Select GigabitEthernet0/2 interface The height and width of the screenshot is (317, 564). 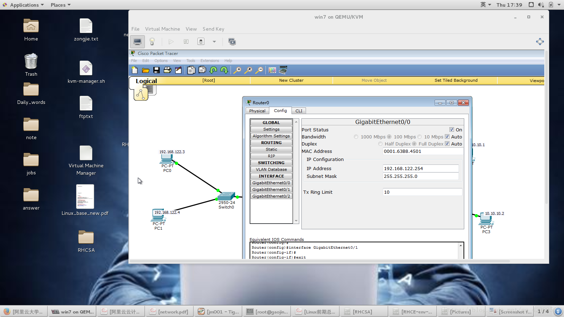pos(271,196)
